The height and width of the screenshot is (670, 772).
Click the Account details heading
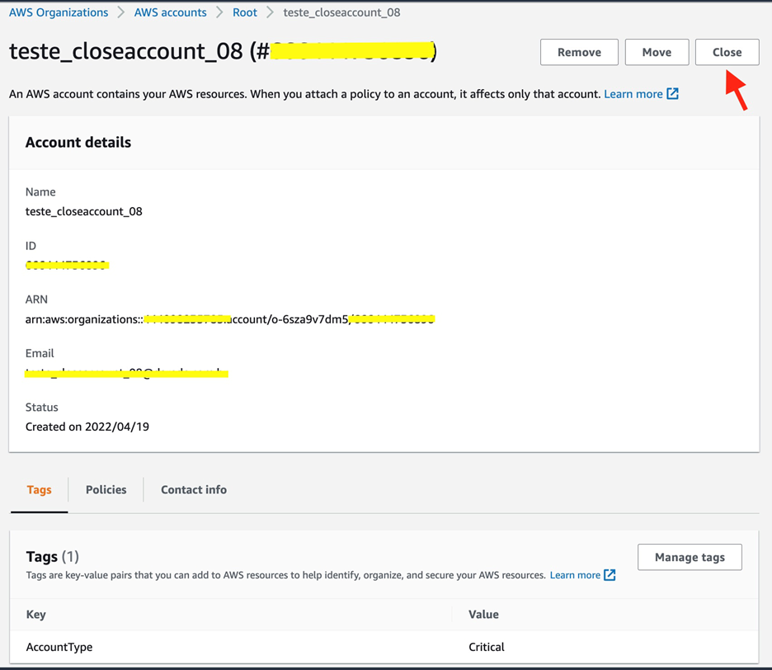[78, 143]
